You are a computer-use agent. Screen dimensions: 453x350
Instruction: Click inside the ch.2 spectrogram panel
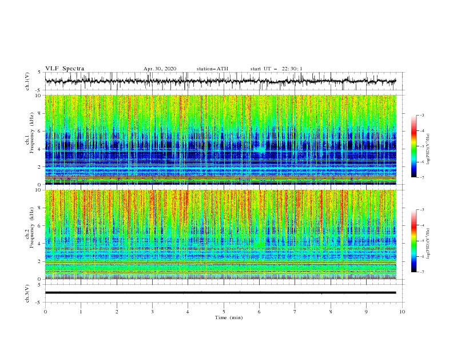[220, 234]
